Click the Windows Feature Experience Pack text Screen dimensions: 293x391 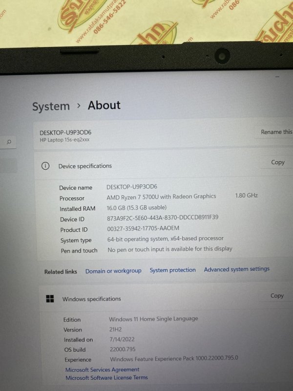pos(174,359)
